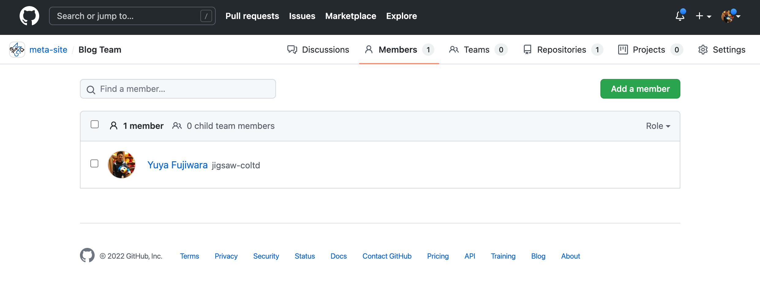760x288 pixels.
Task: Click the © 2022 GitHub, Inc. text
Action: [131, 256]
